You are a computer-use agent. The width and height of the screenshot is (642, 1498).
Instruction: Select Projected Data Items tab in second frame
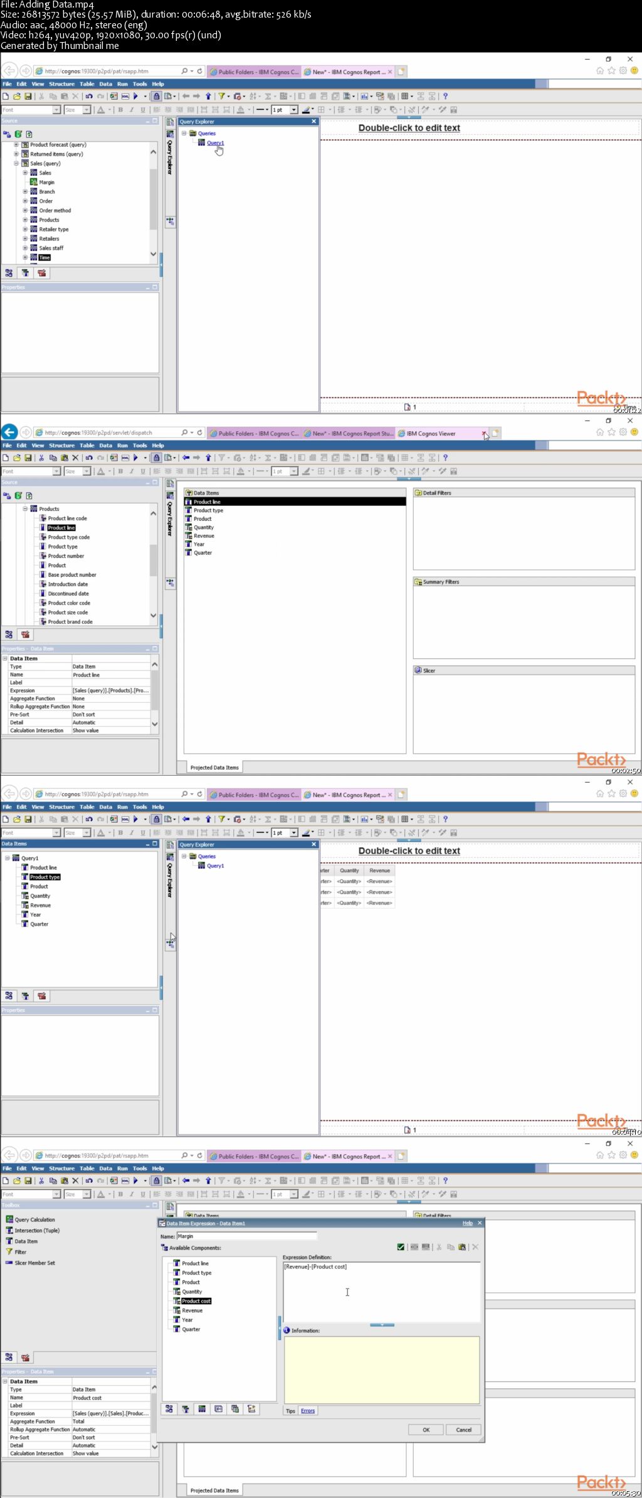click(x=214, y=768)
